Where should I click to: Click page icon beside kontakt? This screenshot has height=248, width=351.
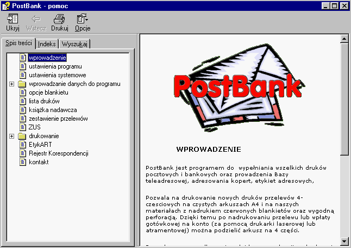pos(23,162)
